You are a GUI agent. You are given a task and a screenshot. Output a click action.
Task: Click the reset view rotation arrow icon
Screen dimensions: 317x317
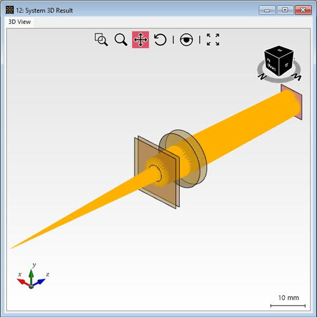click(x=160, y=40)
